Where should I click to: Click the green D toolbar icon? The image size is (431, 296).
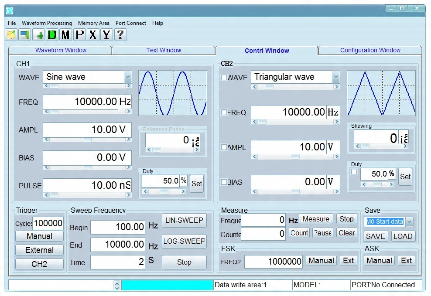52,35
